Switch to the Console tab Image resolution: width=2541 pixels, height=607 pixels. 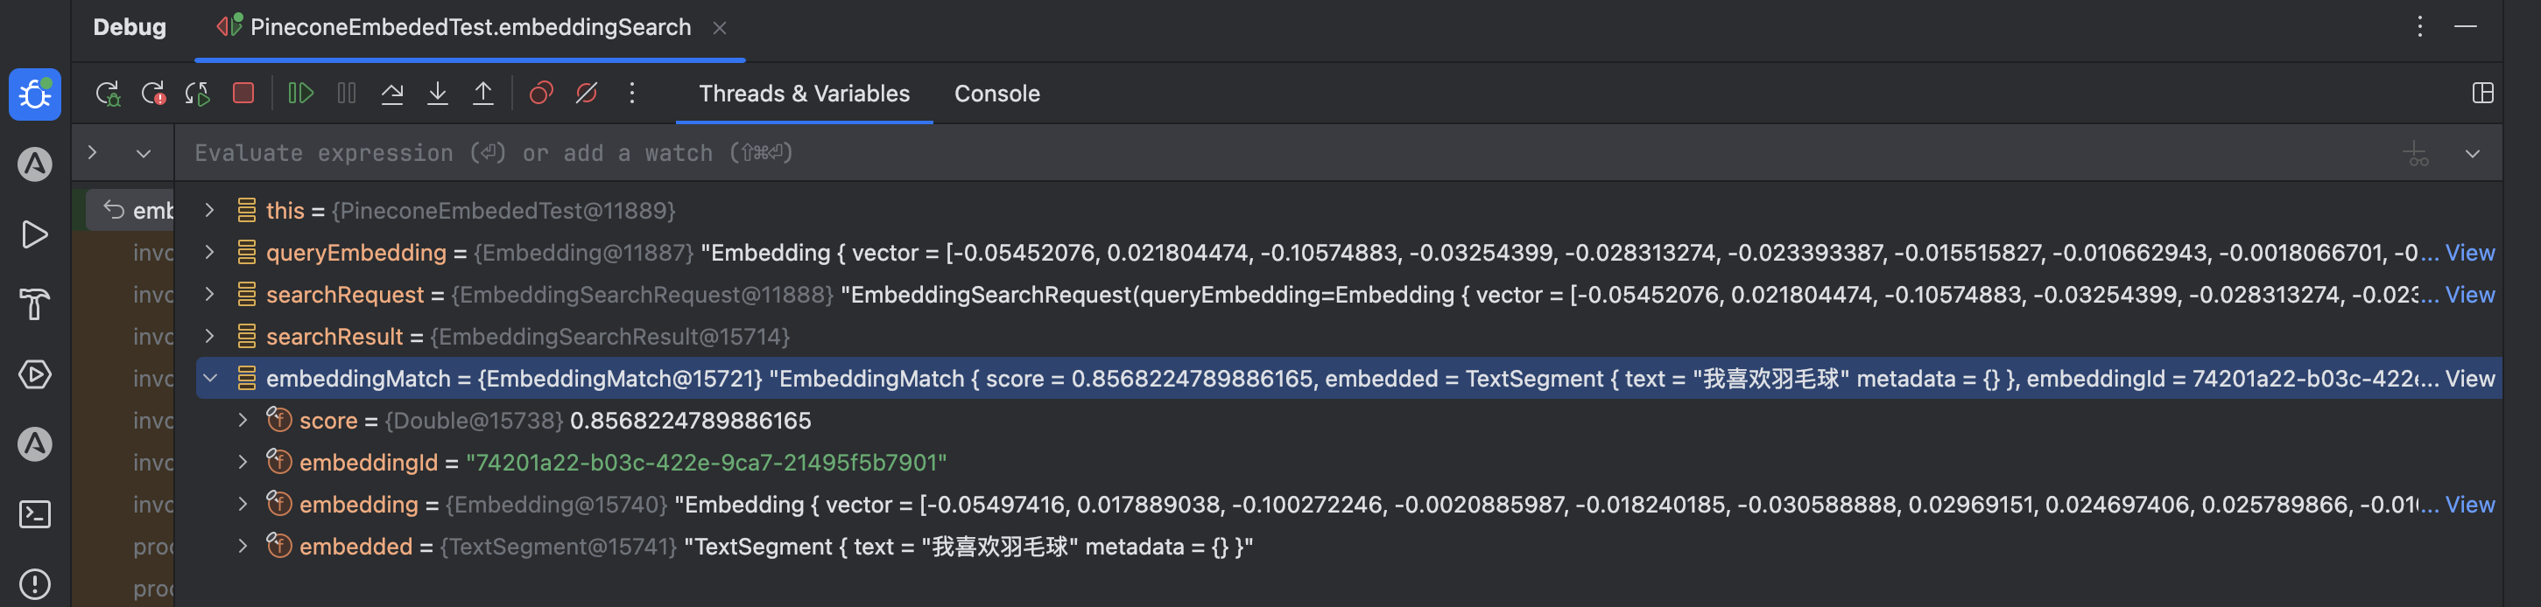coord(996,94)
